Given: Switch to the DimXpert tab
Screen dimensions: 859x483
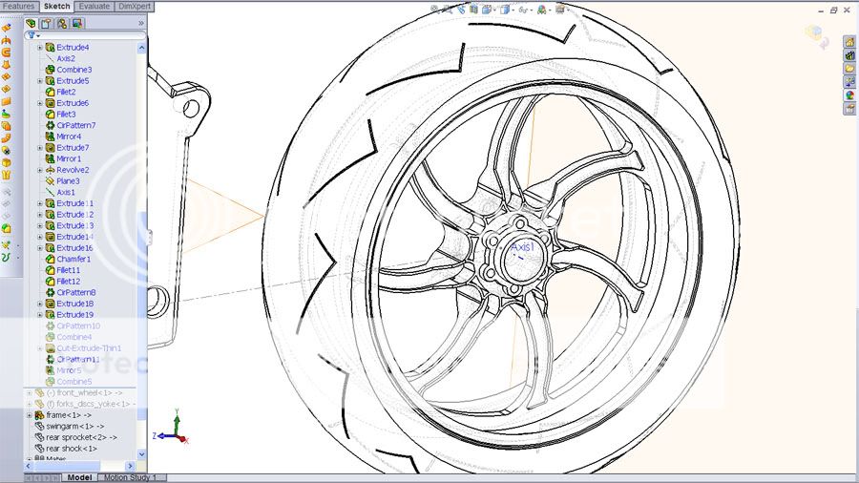Looking at the screenshot, I should click(135, 6).
